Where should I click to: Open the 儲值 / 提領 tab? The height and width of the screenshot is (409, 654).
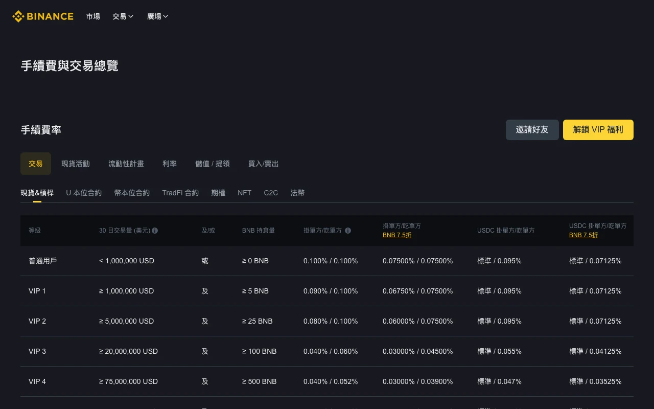213,164
